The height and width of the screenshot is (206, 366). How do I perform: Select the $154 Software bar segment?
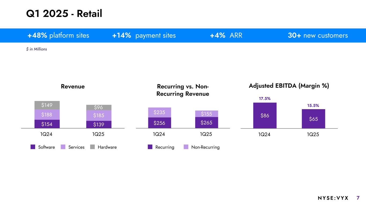pos(47,124)
